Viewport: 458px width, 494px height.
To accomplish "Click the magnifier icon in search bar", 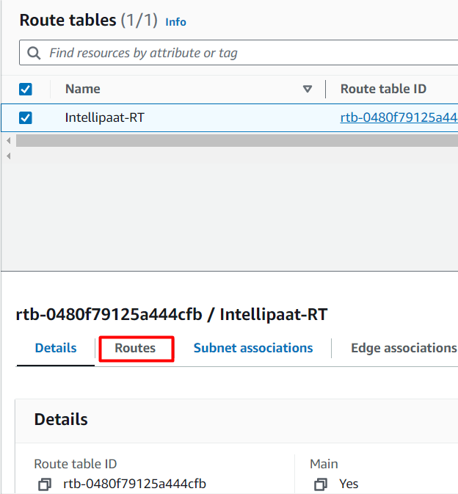I will [x=34, y=53].
